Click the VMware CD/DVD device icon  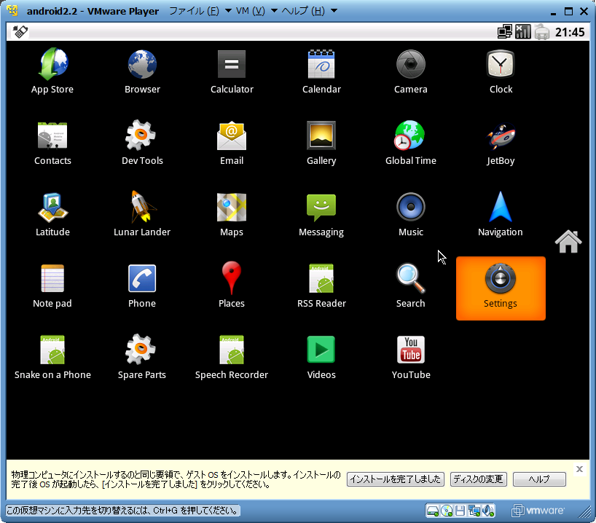pos(447,511)
